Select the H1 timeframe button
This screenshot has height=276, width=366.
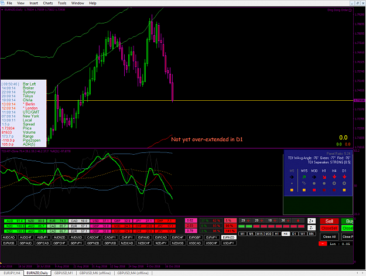click(277, 234)
